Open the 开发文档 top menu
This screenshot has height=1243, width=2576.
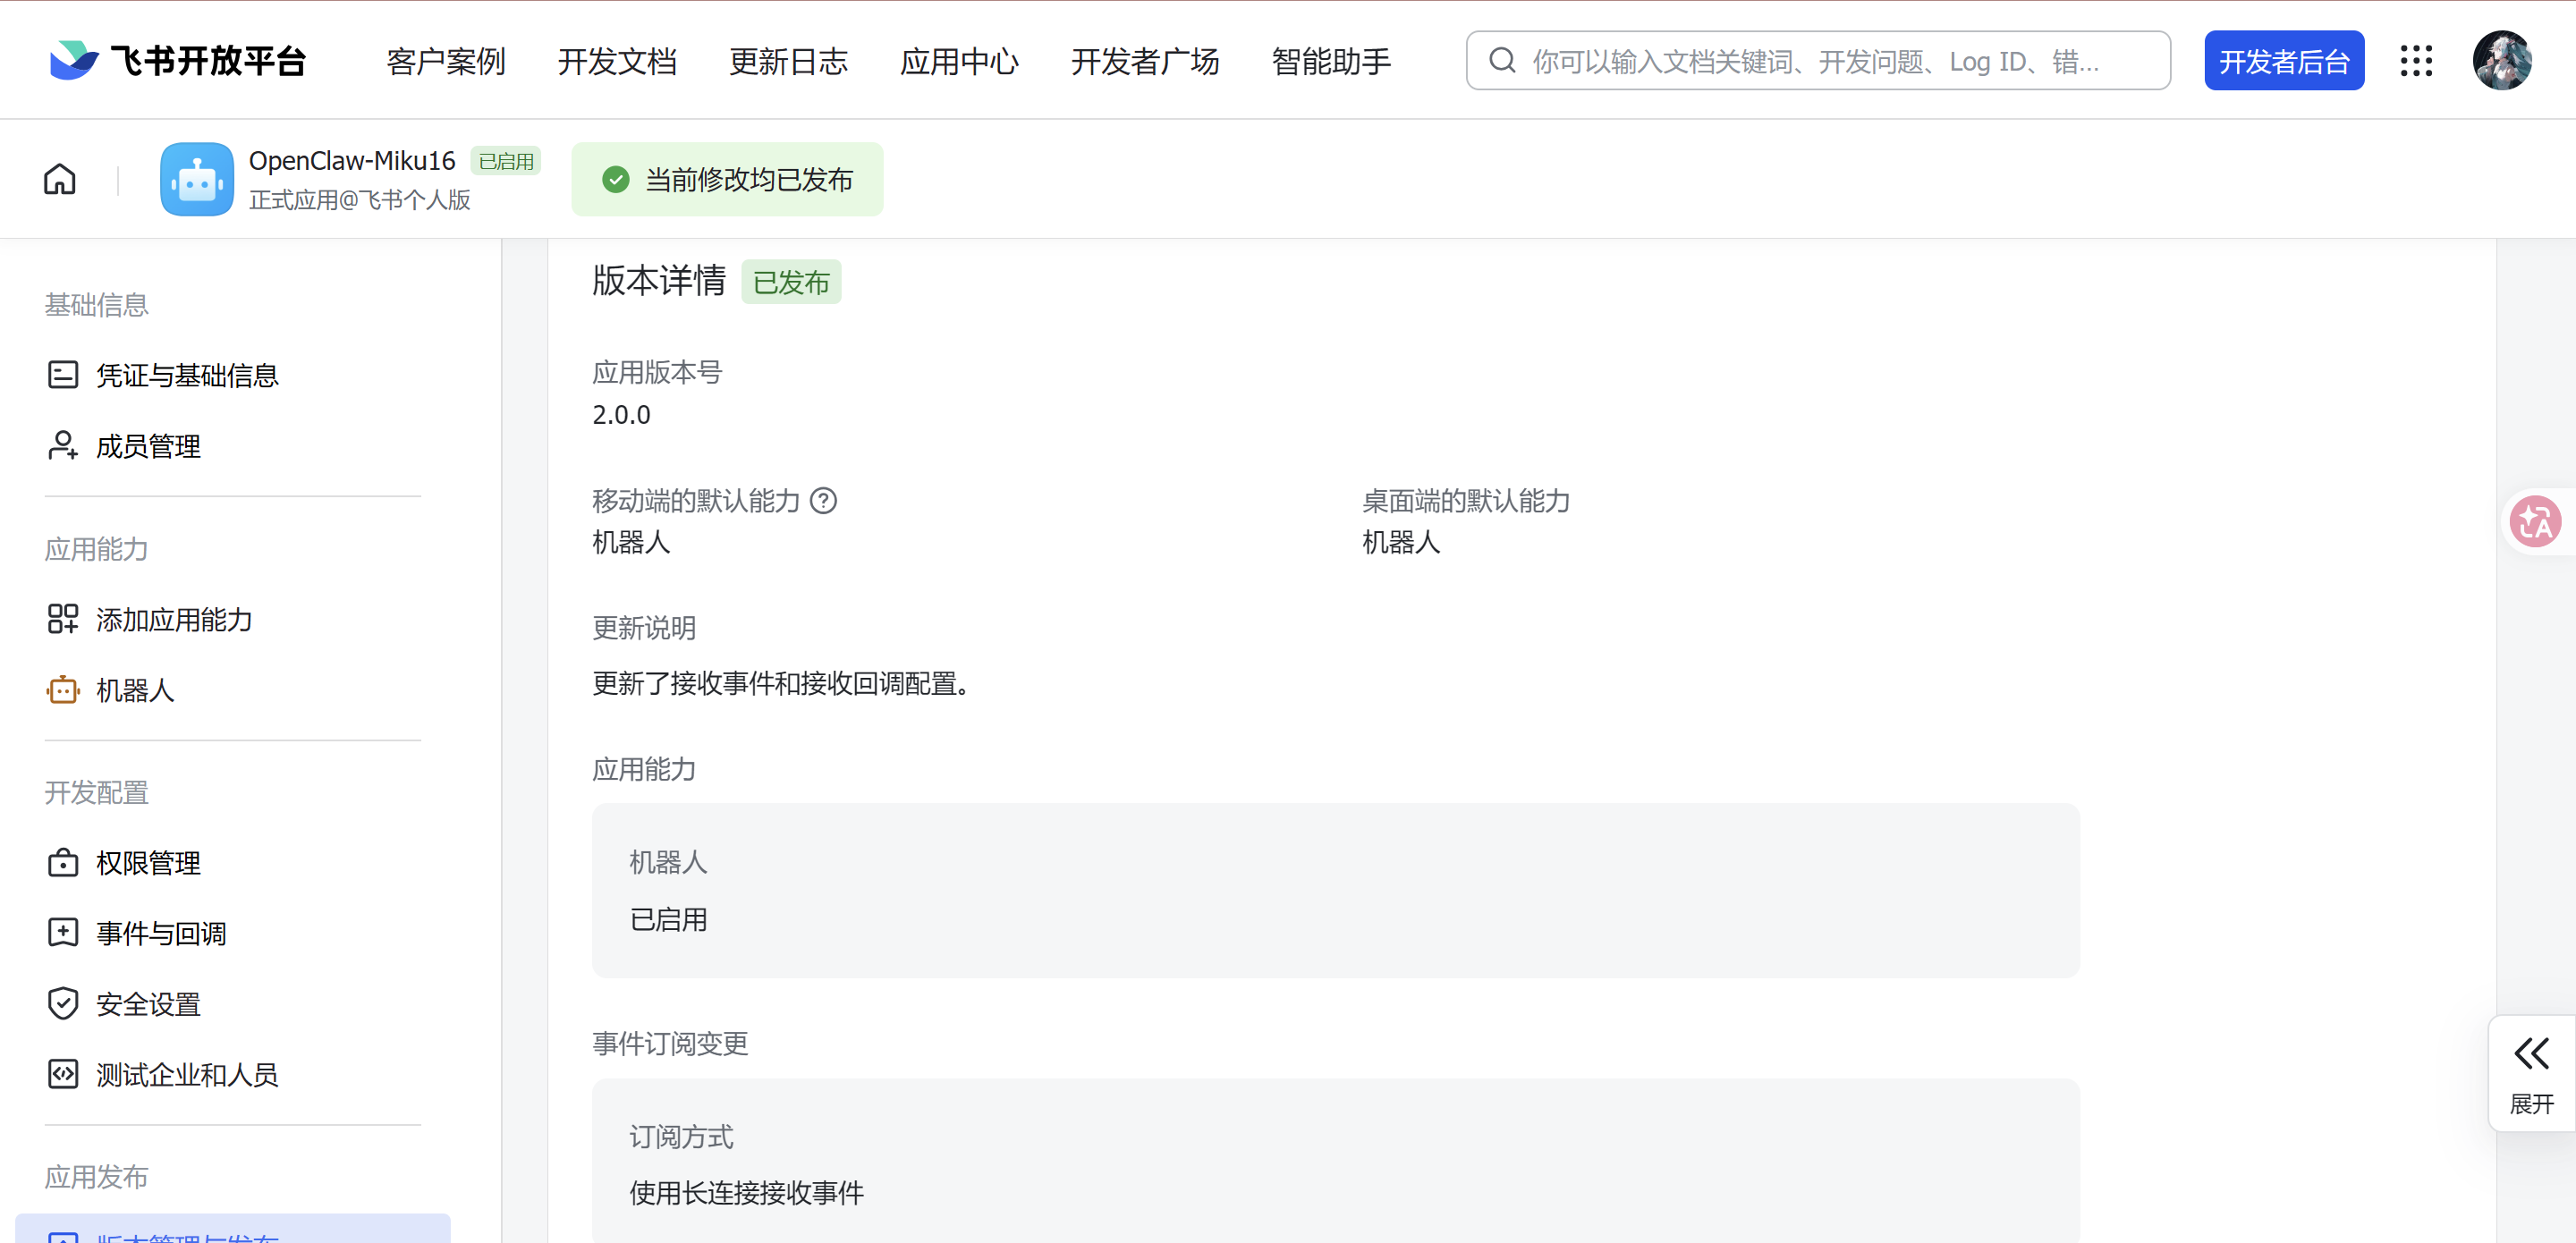(617, 61)
